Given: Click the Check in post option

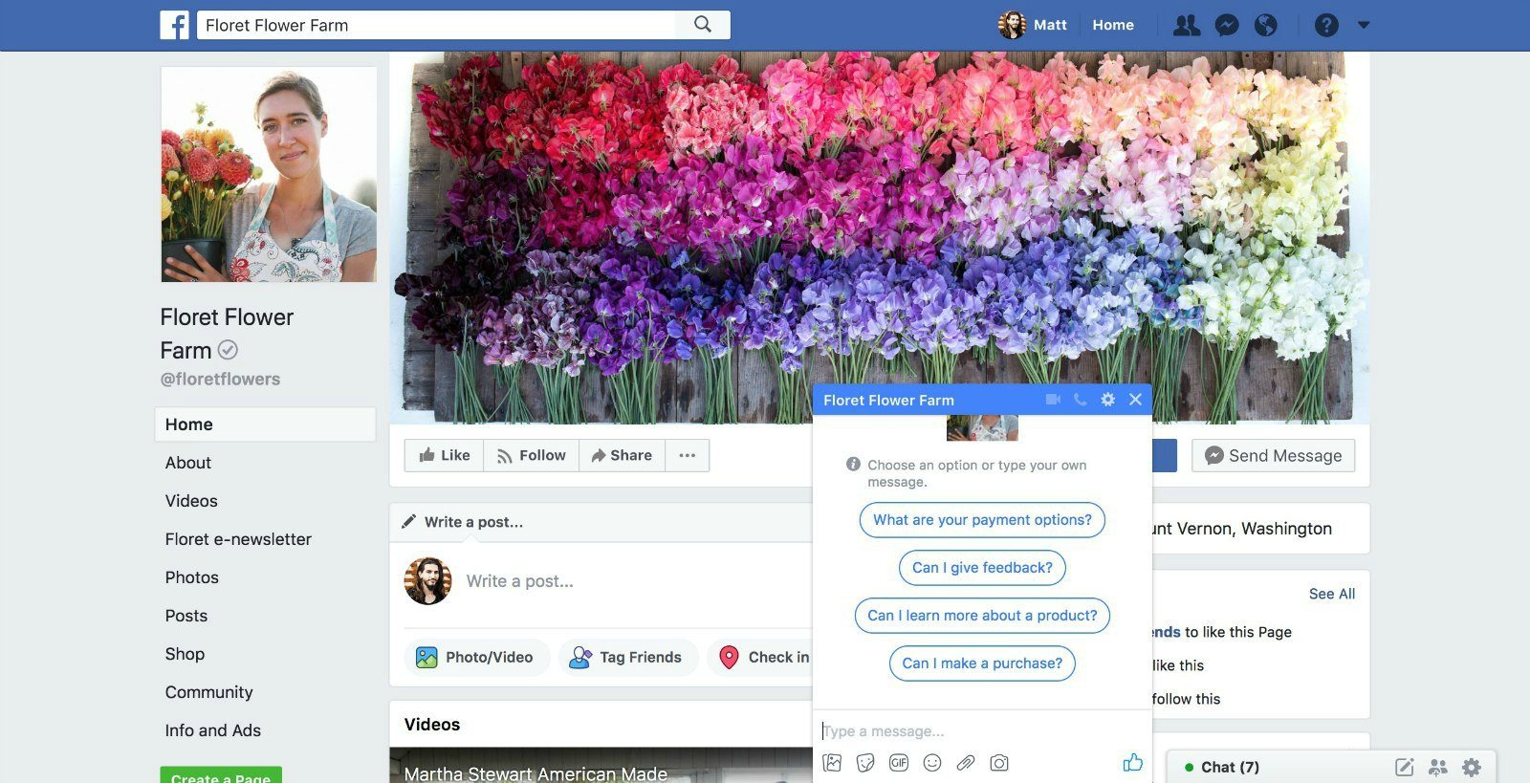Looking at the screenshot, I should click(762, 658).
